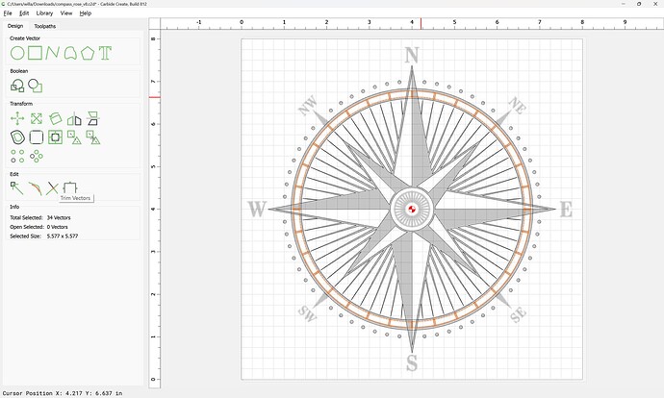Open the Linear Array tool
The height and width of the screenshot is (398, 664).
[17, 155]
